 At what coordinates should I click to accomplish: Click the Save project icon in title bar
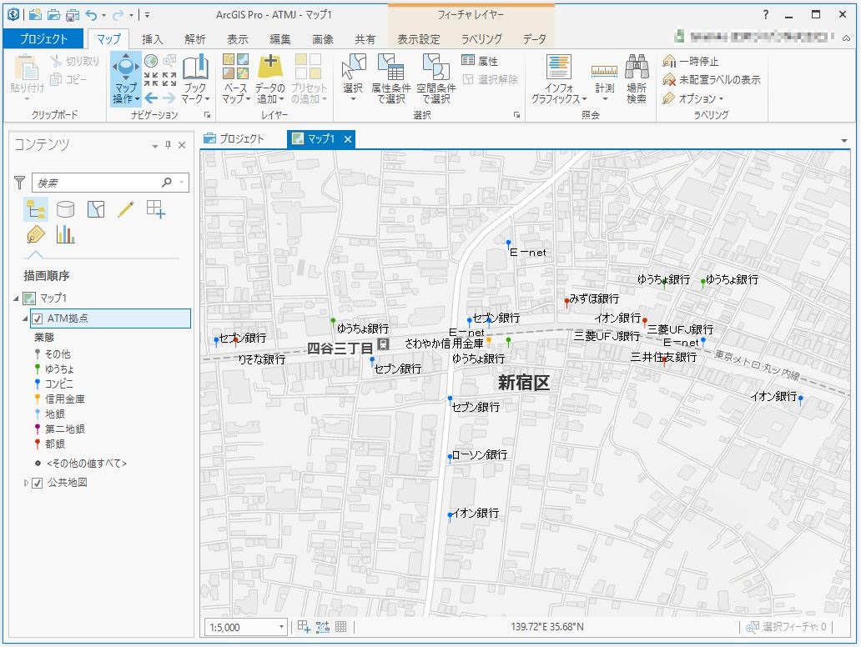pos(72,15)
